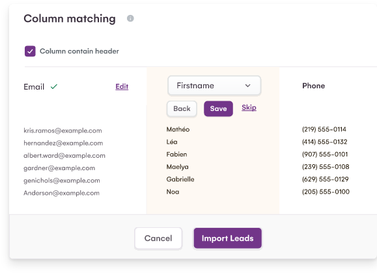Skip this column via Skip link
377x274 pixels.
coord(249,108)
